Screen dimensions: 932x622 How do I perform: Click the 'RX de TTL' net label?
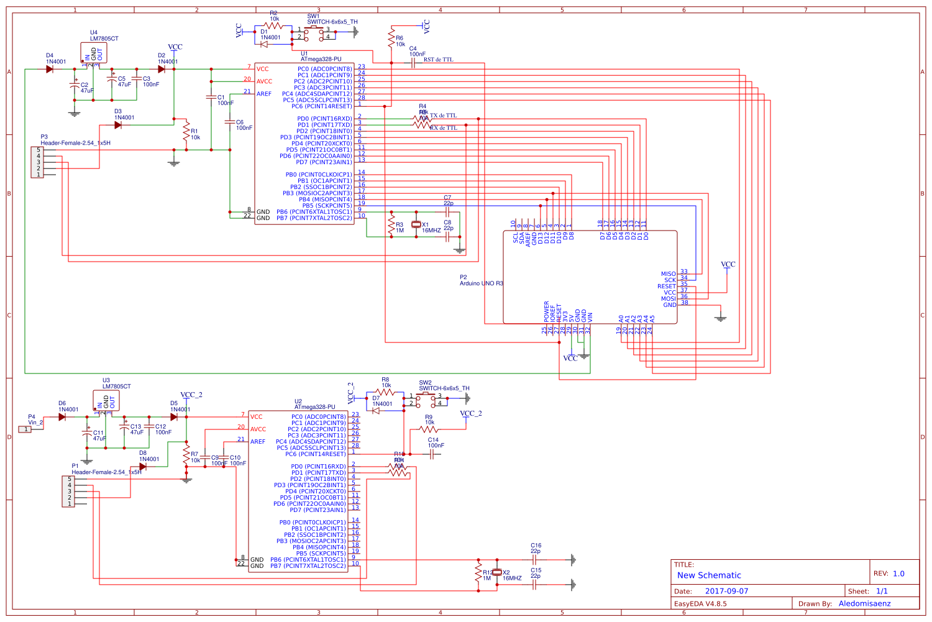point(444,128)
